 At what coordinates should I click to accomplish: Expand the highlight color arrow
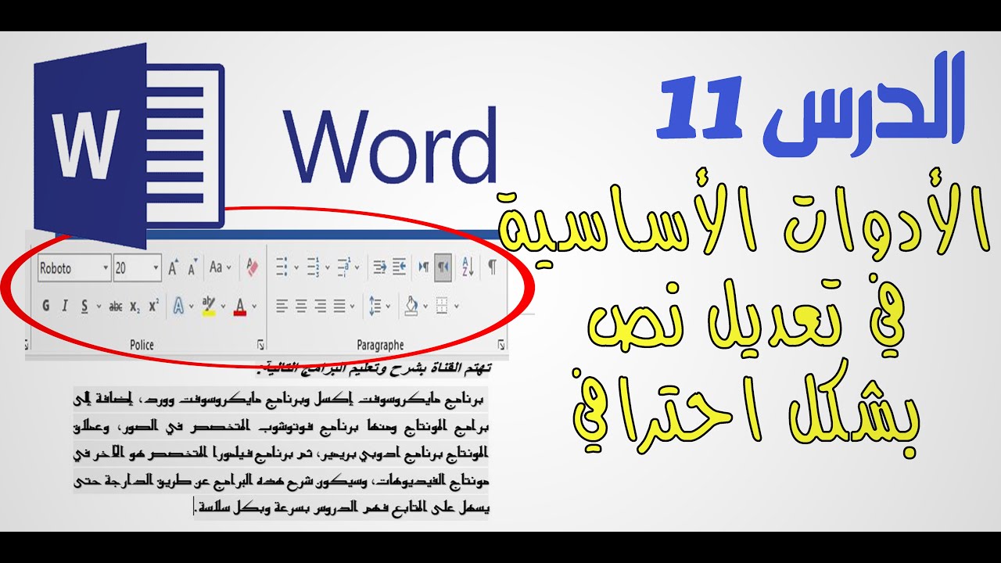[223, 306]
